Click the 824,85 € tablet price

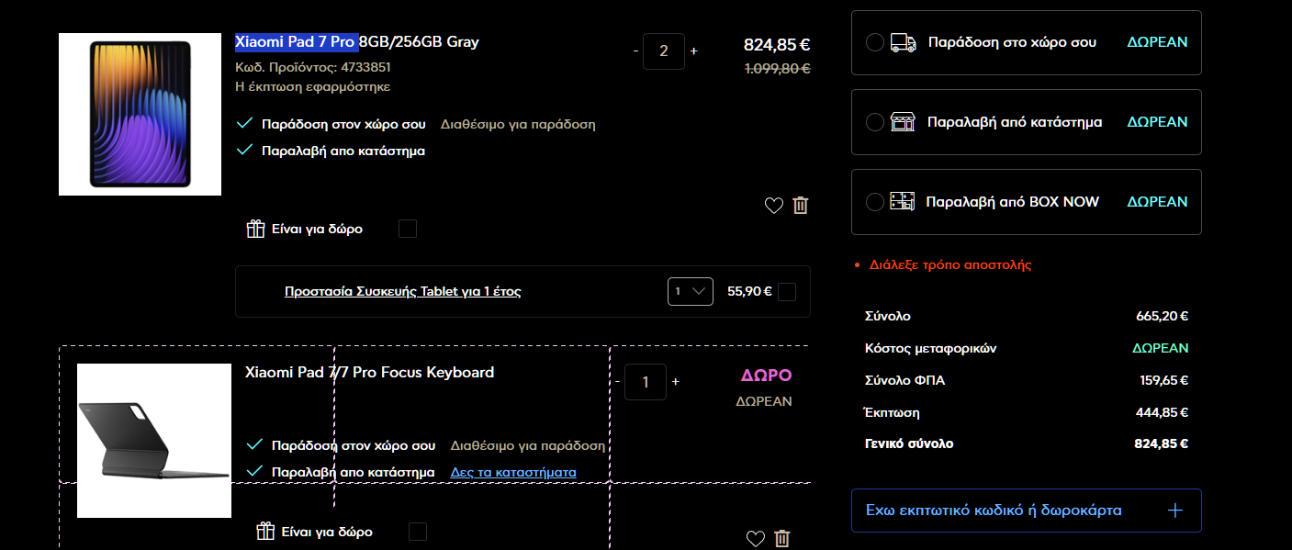(x=777, y=45)
